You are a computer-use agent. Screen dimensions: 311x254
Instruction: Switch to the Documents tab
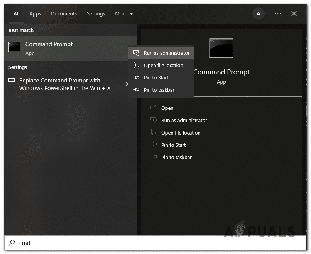[x=64, y=13]
